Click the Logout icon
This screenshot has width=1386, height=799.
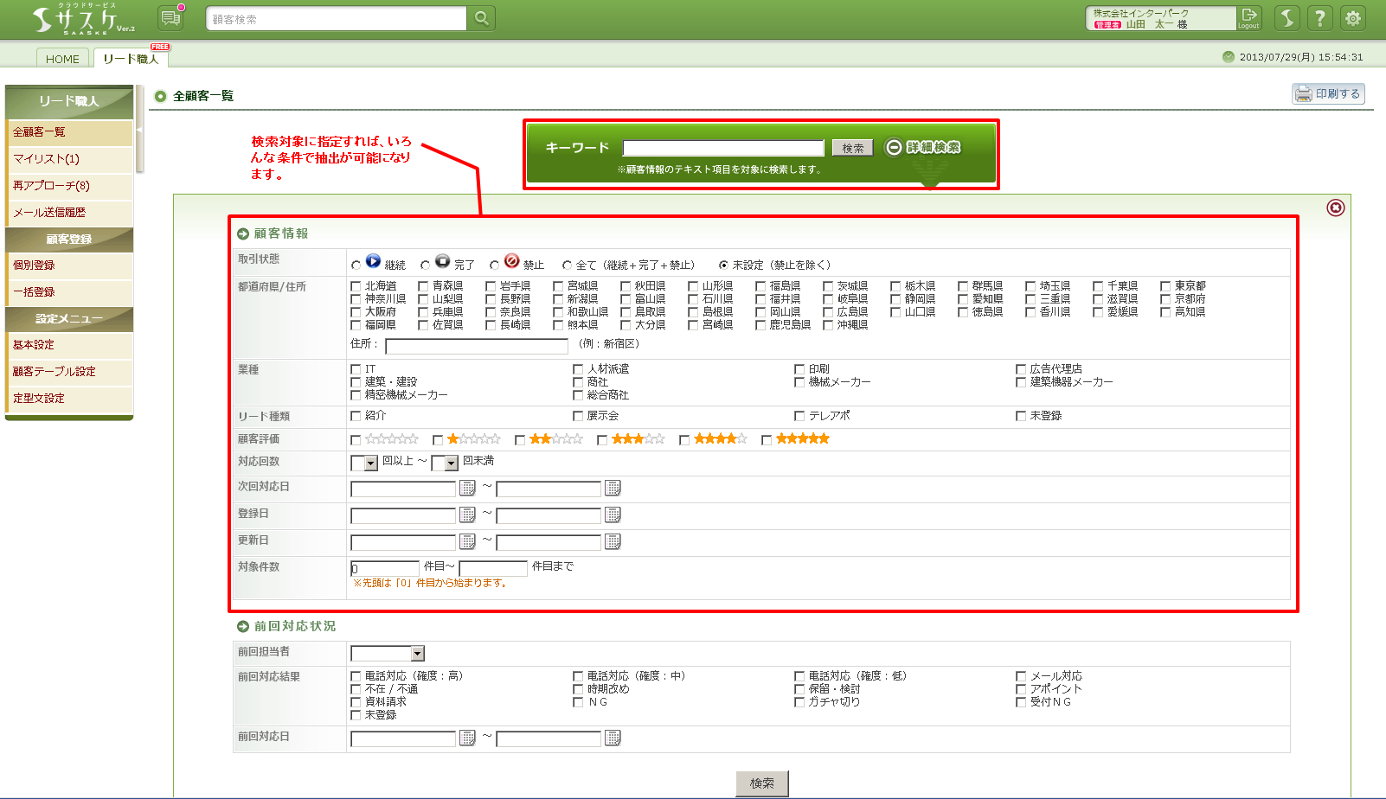click(1248, 17)
